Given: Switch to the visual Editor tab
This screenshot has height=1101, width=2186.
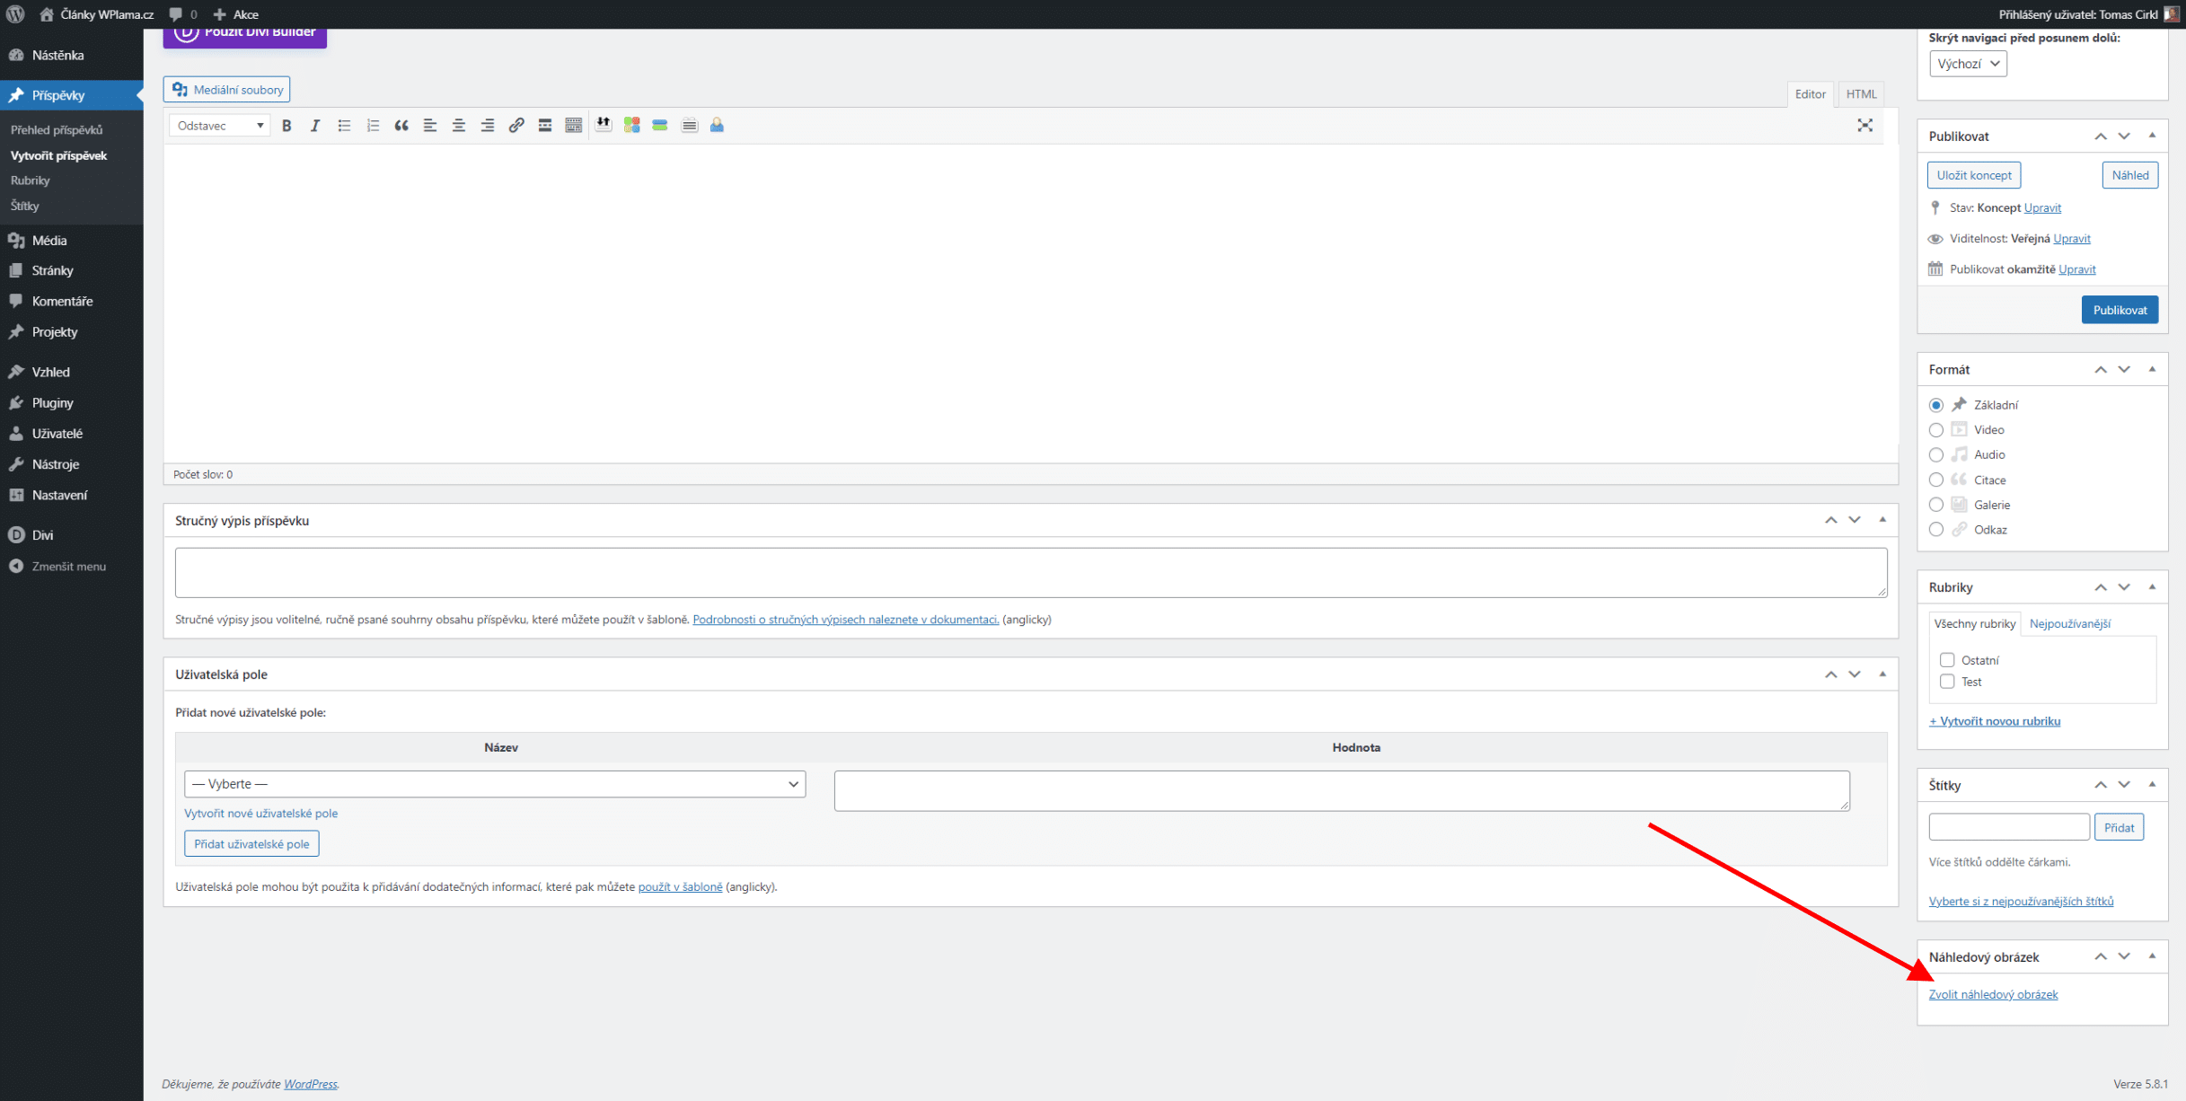Looking at the screenshot, I should tap(1810, 93).
